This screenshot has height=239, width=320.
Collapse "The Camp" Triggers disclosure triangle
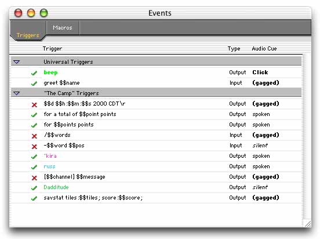click(16, 93)
